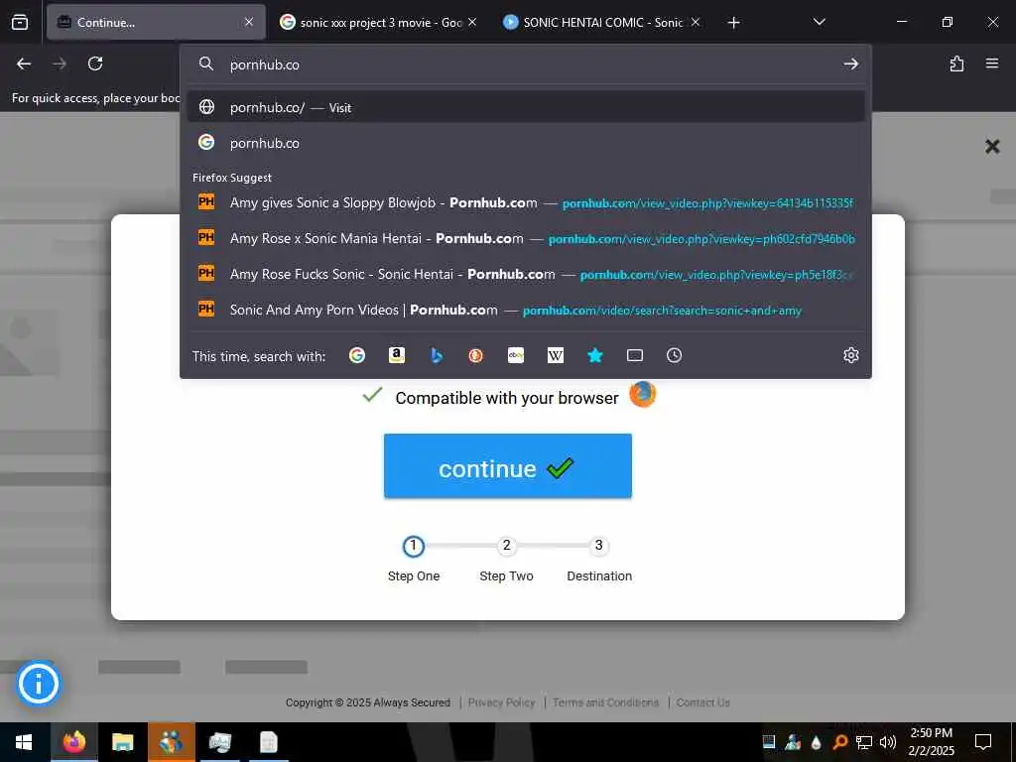Expand the list all tabs chevron
Image resolution: width=1016 pixels, height=762 pixels.
click(x=819, y=22)
